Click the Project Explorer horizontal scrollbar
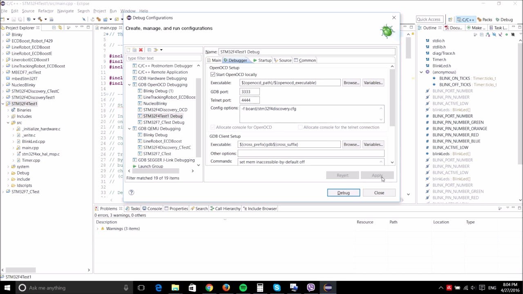 (20, 270)
